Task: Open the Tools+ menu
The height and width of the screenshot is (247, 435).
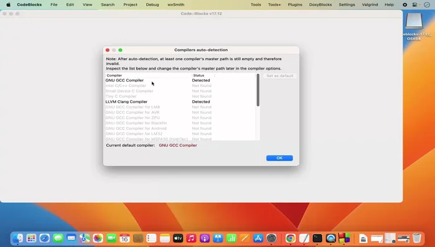Action: point(274,5)
